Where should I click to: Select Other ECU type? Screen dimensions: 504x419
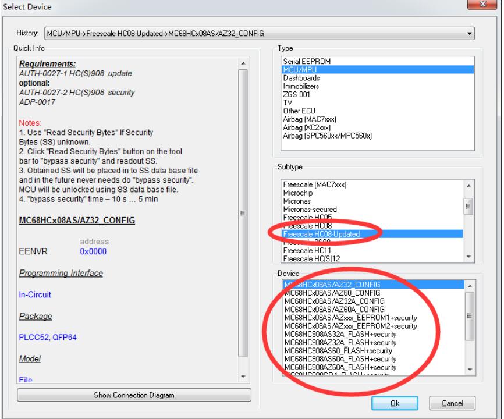pos(299,111)
